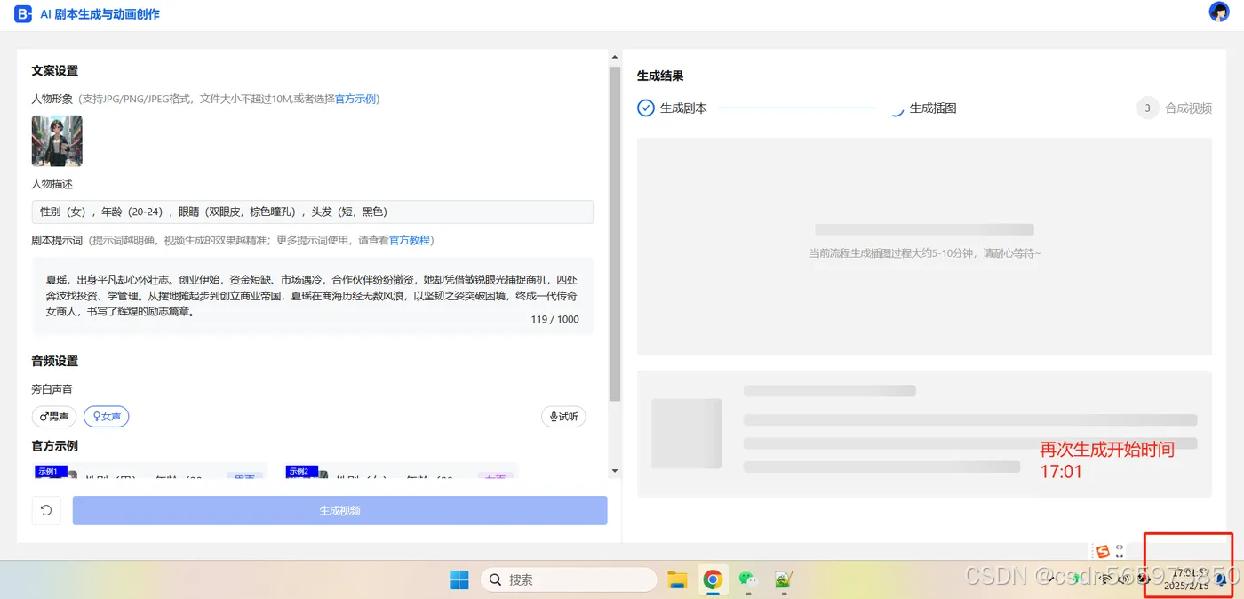Screen dimensions: 1244x599
Task: View the 生成插图 step
Action: coord(931,108)
